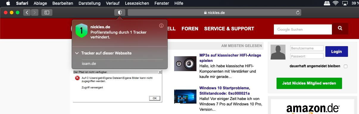The width and height of the screenshot is (359, 114).
Task: Click the privacy report shield button
Action: click(120, 13)
